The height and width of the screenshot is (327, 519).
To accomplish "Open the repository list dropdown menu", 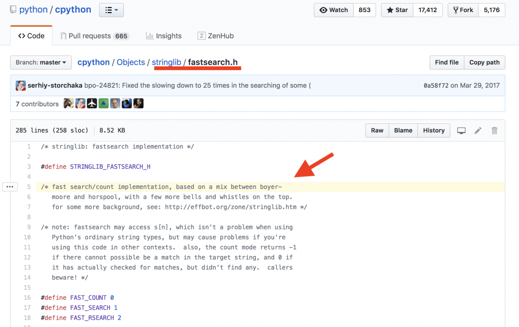I will pos(111,9).
